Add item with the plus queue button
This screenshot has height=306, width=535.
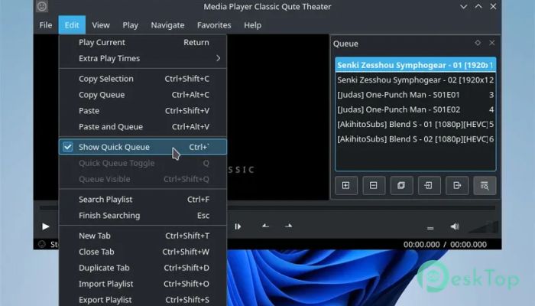click(346, 185)
